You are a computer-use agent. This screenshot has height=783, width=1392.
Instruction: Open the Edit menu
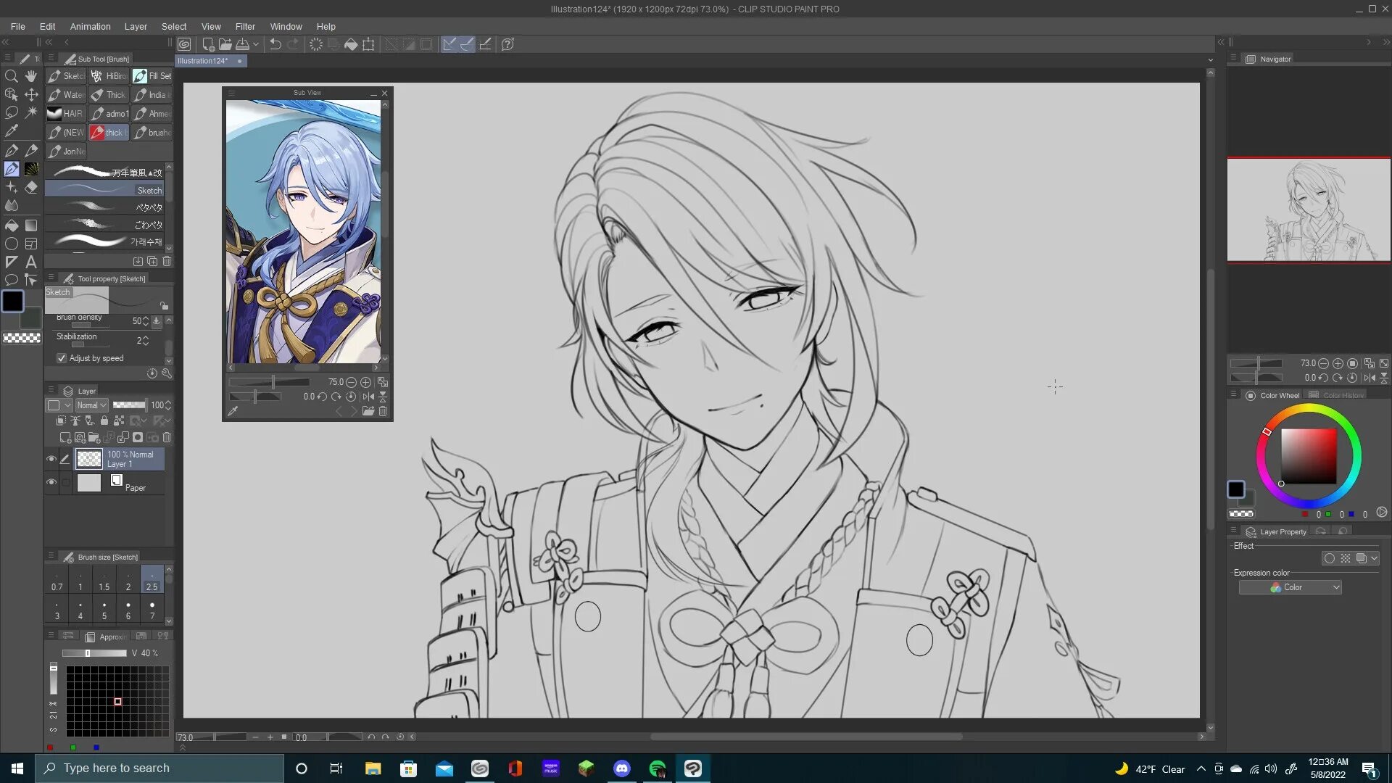coord(47,27)
